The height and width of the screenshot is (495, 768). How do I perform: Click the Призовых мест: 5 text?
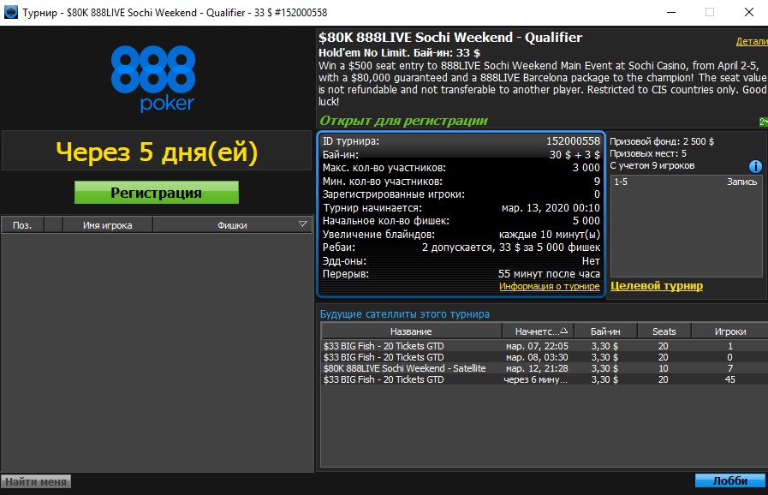pyautogui.click(x=648, y=153)
